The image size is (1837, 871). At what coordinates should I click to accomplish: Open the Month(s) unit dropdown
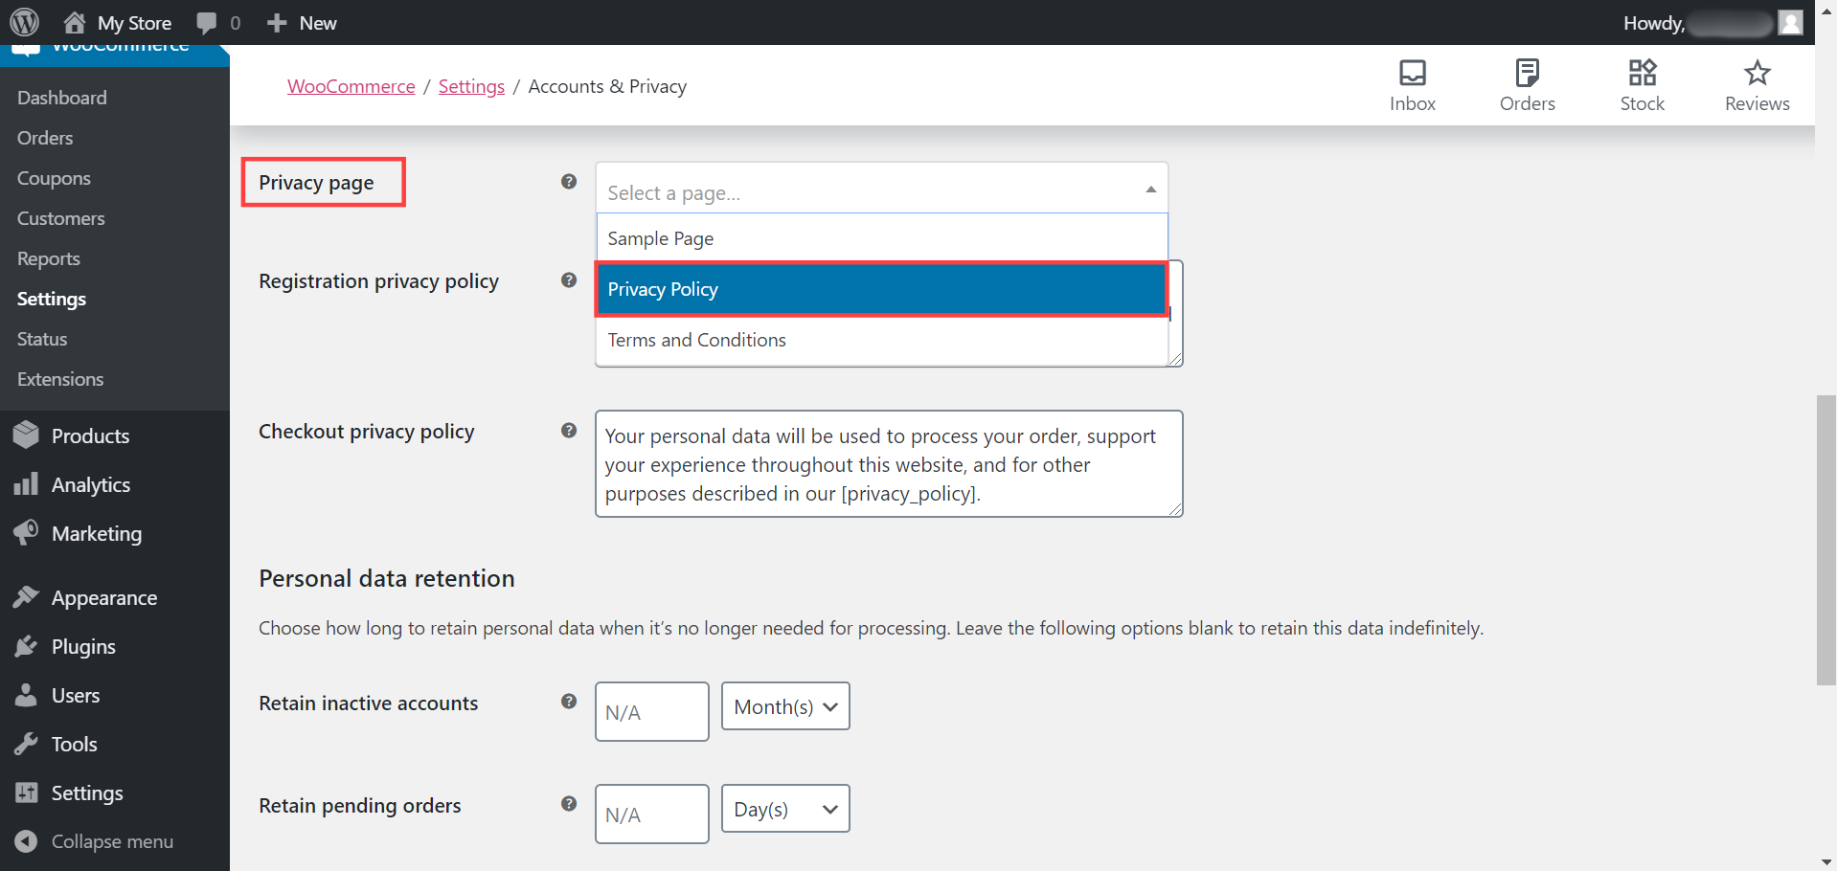tap(785, 706)
